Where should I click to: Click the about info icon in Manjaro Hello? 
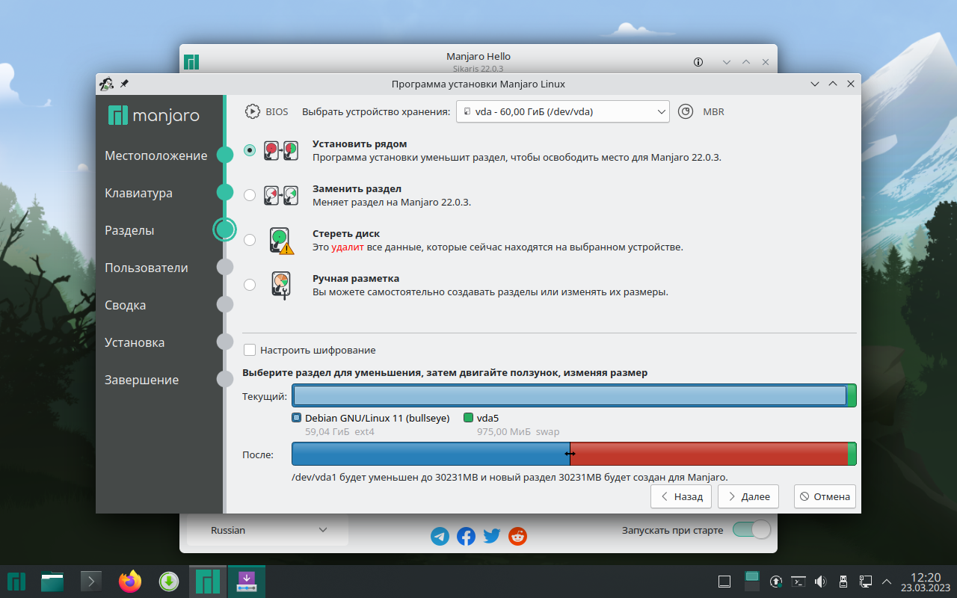[699, 62]
